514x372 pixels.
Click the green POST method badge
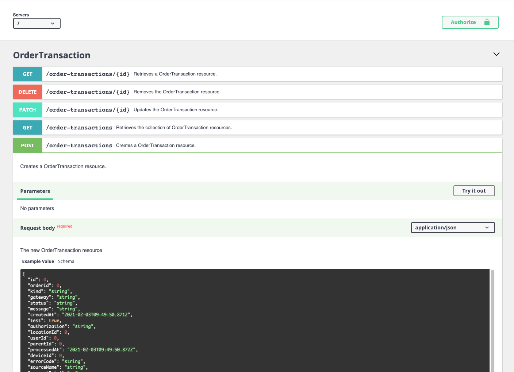pos(27,145)
